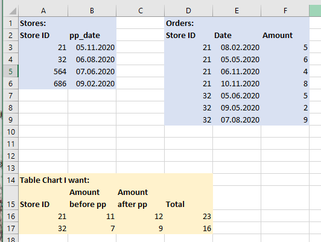Click 'Table Chart I want:' cell
Screen dimensions: 321x242
(43, 180)
